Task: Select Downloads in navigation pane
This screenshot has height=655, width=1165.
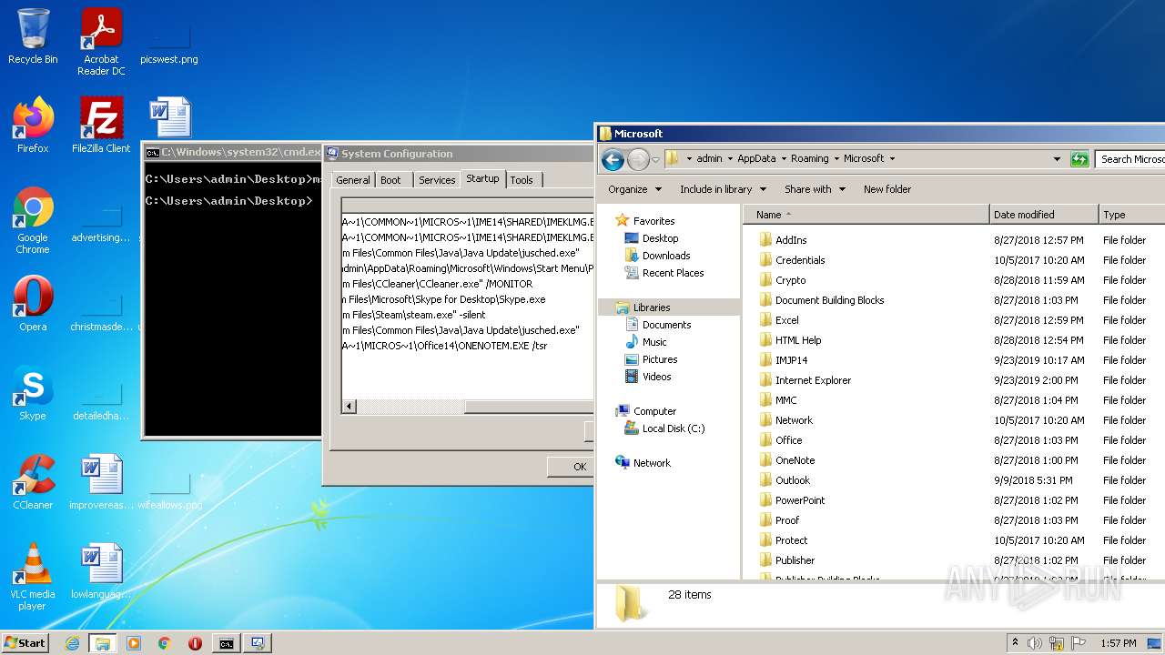Action: (658, 256)
